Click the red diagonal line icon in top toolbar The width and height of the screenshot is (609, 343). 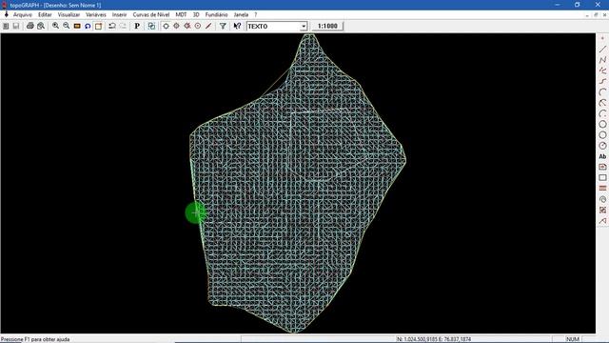point(208,26)
